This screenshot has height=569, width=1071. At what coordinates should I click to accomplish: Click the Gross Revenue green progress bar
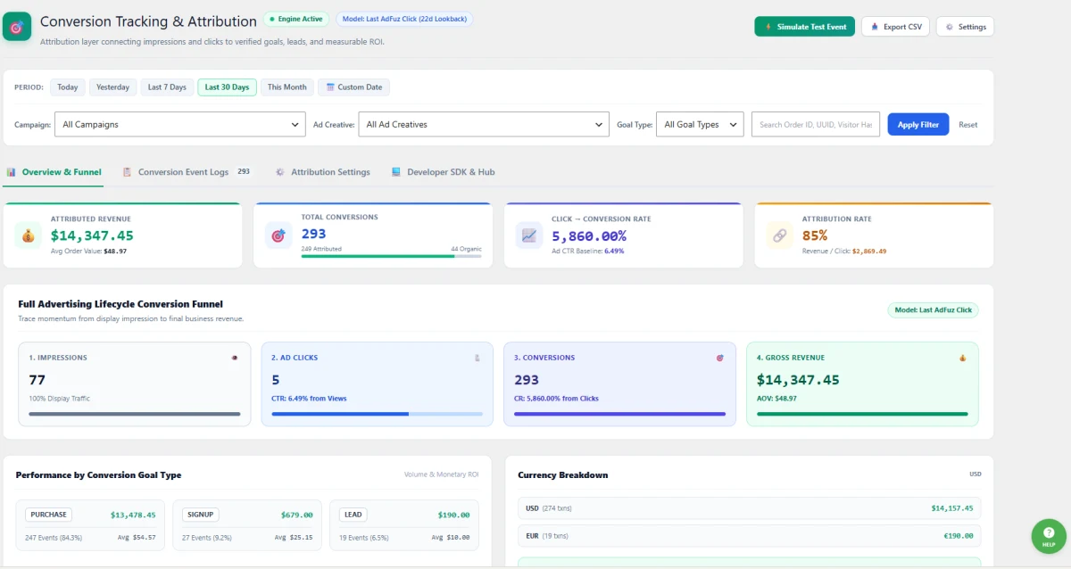tap(862, 414)
